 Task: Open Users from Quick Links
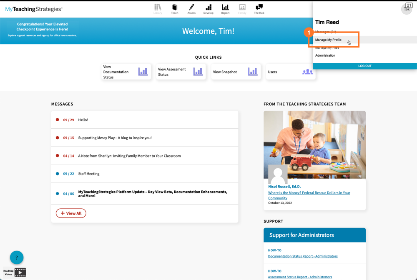291,71
